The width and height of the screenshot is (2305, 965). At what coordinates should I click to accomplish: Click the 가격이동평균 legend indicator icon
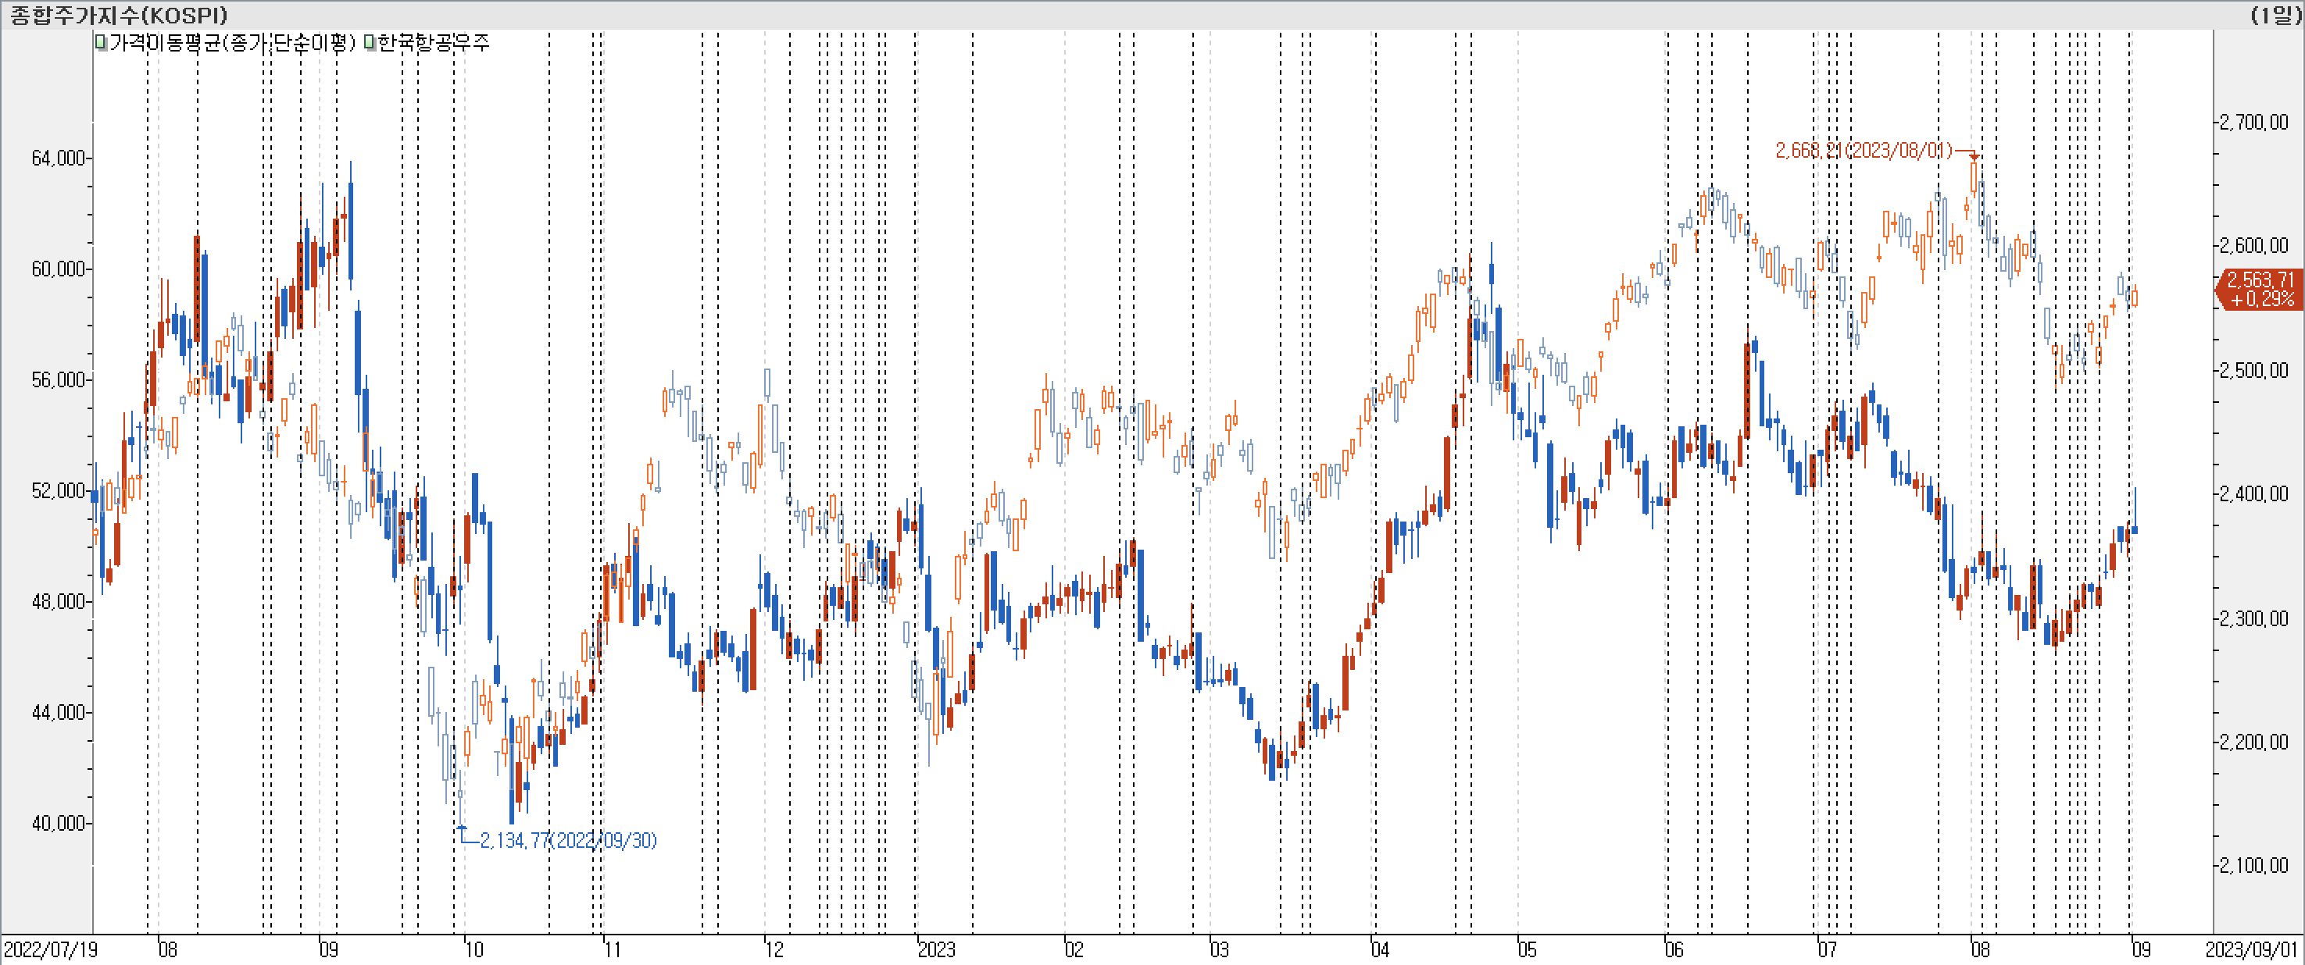click(x=101, y=42)
